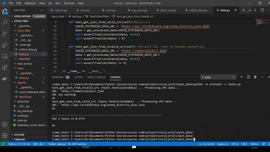
Task: Change language mode via Python status item
Action: coord(254,144)
